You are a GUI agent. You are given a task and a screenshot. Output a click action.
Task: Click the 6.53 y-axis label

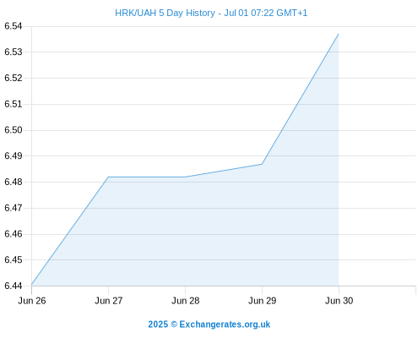[14, 52]
